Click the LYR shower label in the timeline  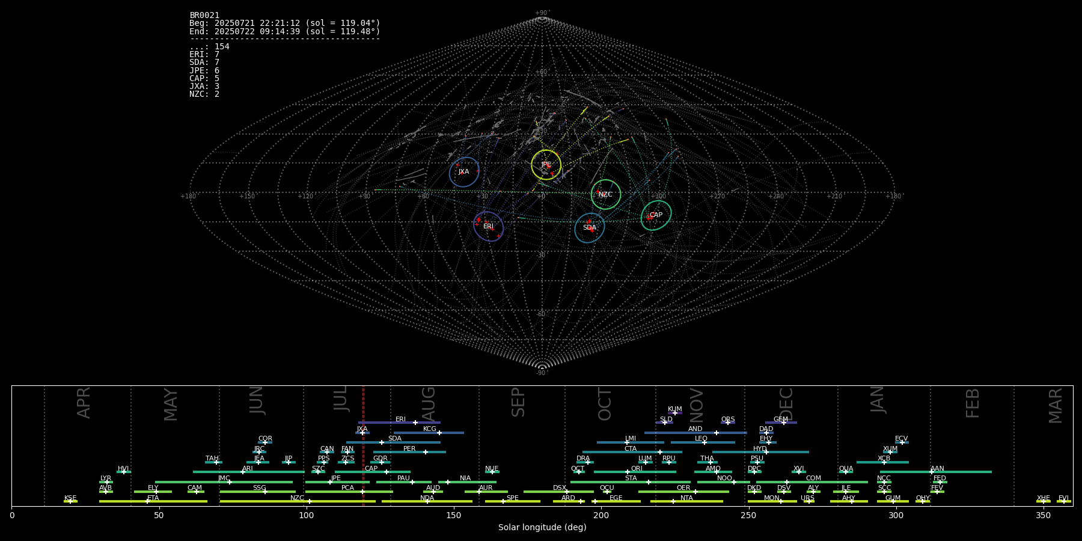tap(106, 478)
